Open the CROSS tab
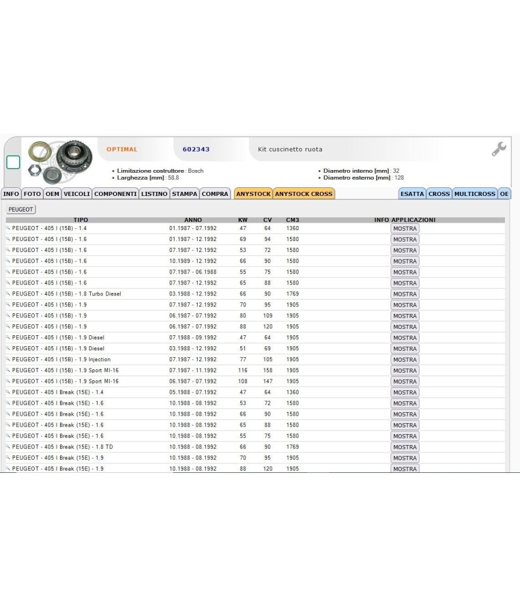Image resolution: width=520 pixels, height=607 pixels. pos(439,194)
